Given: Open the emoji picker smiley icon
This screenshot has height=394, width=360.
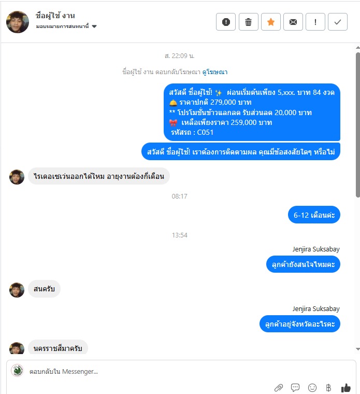Looking at the screenshot, I should tap(312, 387).
